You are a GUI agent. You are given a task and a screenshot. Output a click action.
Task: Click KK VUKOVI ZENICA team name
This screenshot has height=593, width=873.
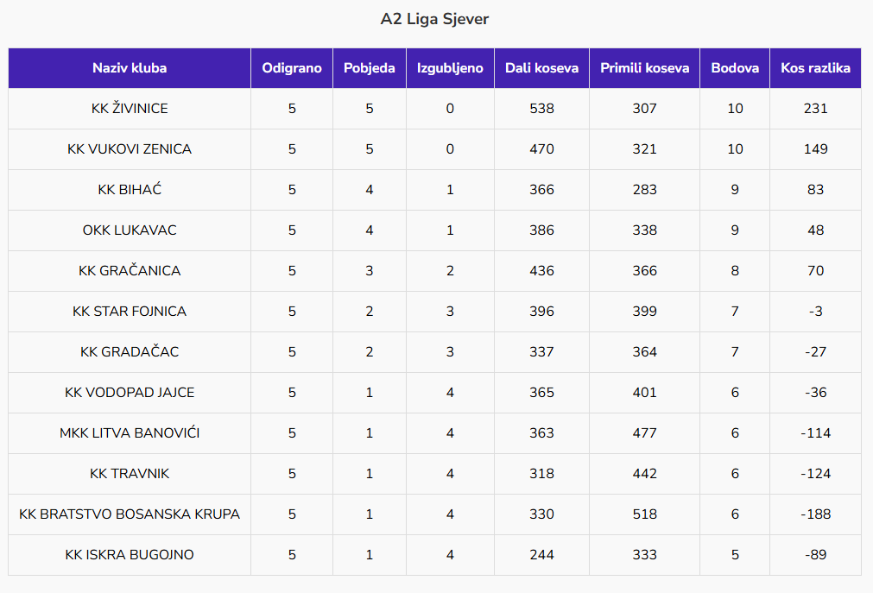coord(130,149)
